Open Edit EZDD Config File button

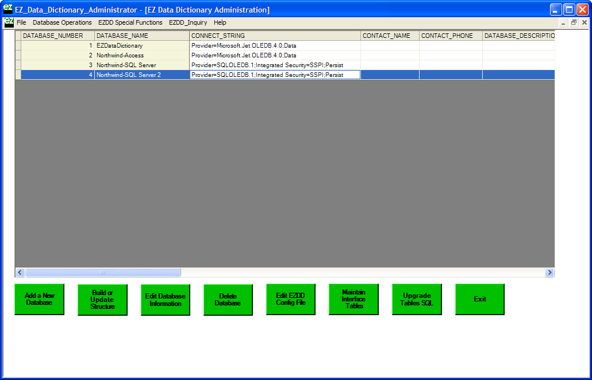tap(290, 299)
